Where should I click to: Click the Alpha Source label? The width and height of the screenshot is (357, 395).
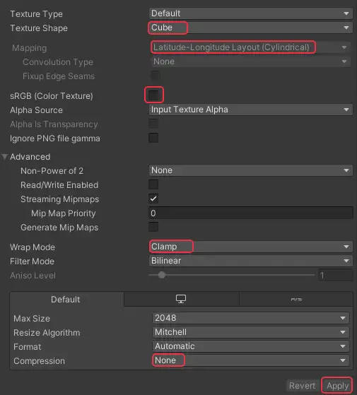pyautogui.click(x=36, y=110)
